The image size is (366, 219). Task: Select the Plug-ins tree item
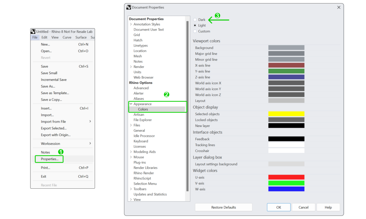[140, 162]
